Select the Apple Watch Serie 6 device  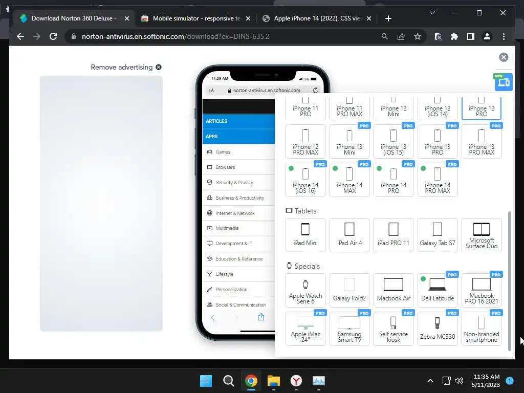coord(305,290)
